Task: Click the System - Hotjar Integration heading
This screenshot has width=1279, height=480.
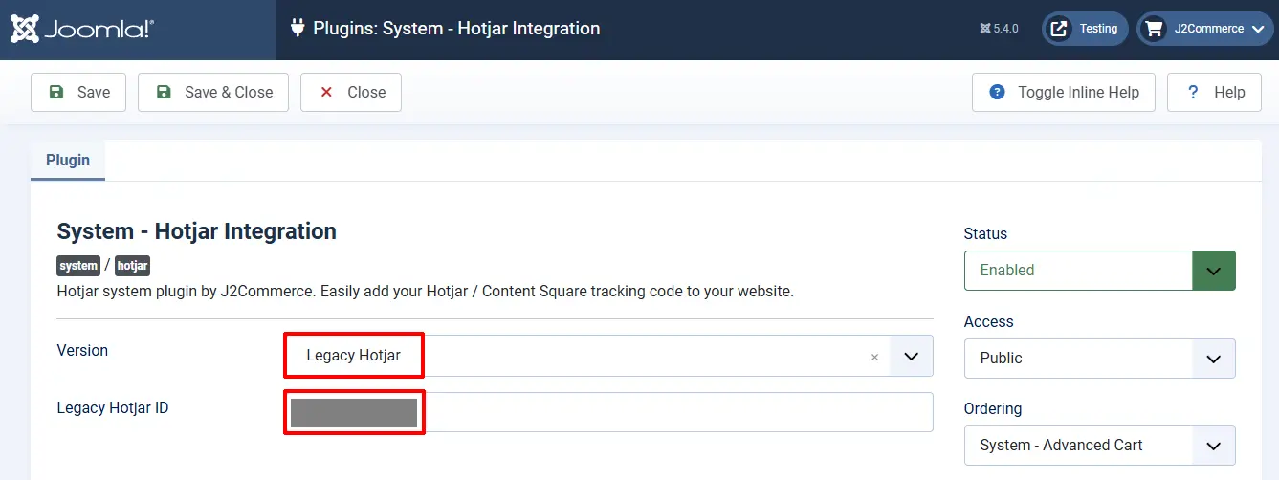Action: 197,231
